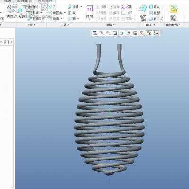Expand the Engineering (工程) group menu

click(x=65, y=25)
